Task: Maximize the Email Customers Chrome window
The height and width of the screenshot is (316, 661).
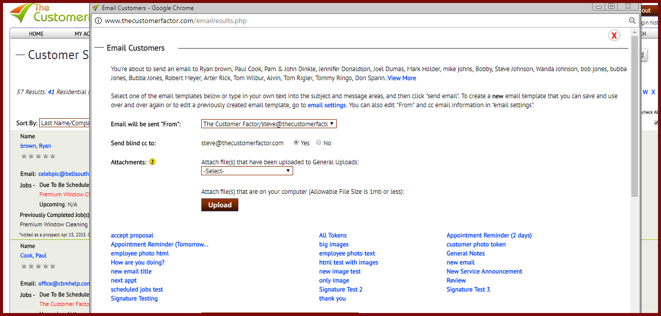Action: click(611, 7)
